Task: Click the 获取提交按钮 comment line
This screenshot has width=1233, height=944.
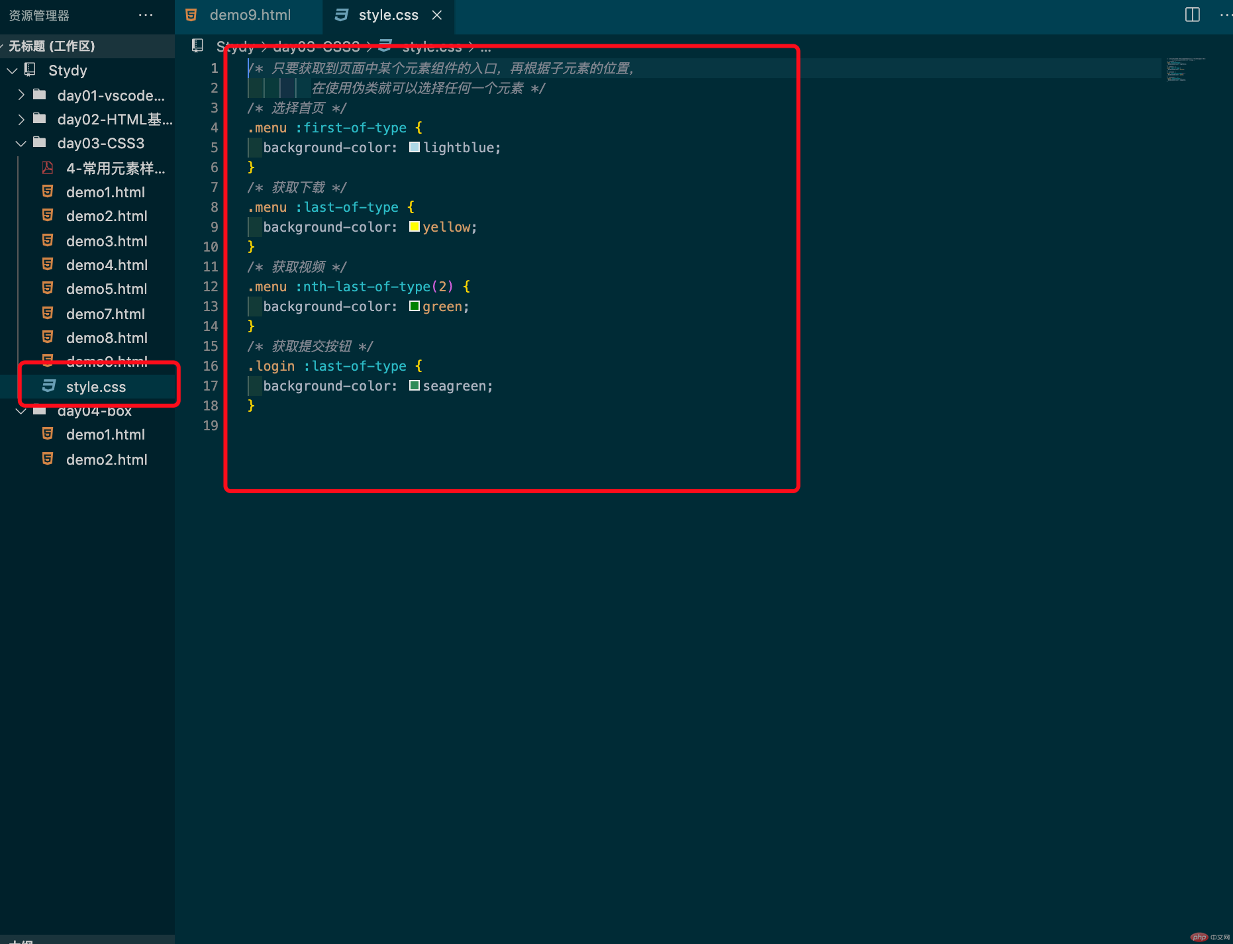Action: pos(310,346)
